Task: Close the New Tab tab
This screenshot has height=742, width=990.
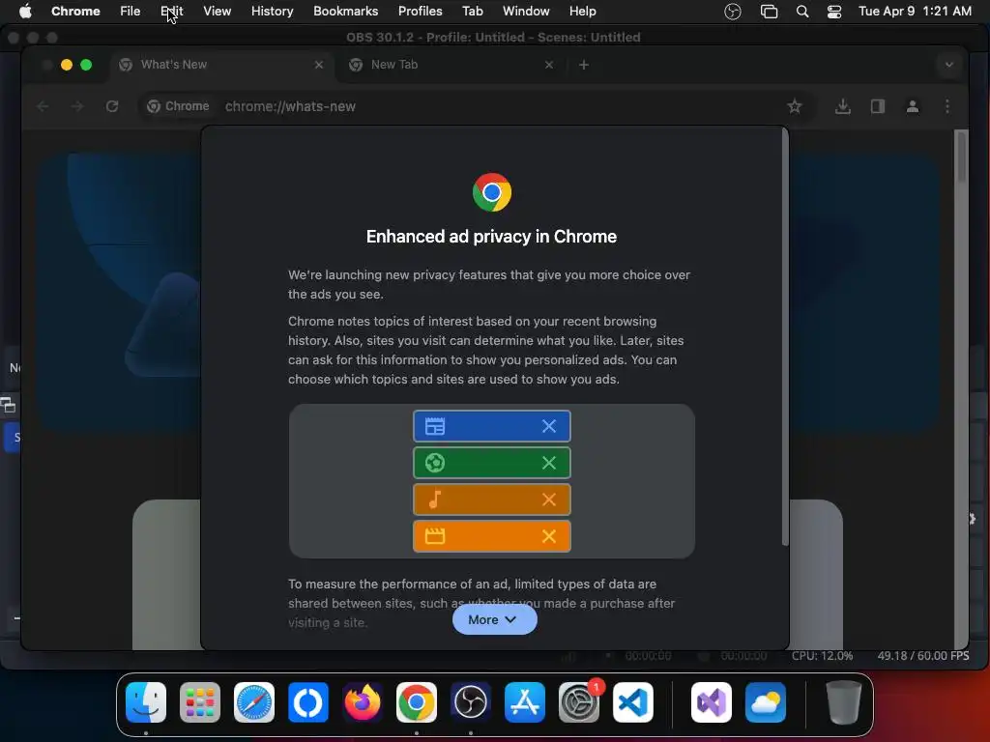Action: tap(549, 65)
